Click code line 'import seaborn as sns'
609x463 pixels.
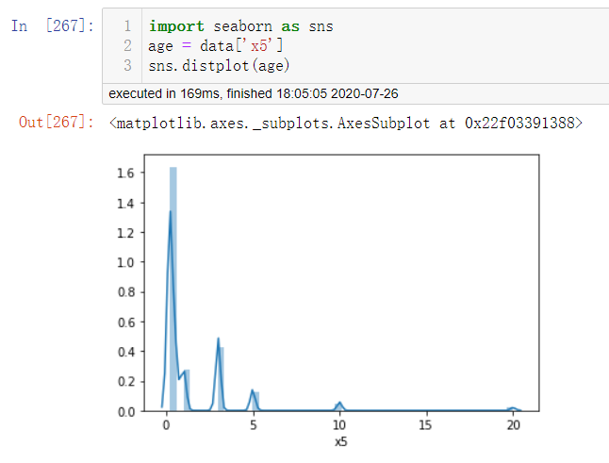tap(240, 26)
